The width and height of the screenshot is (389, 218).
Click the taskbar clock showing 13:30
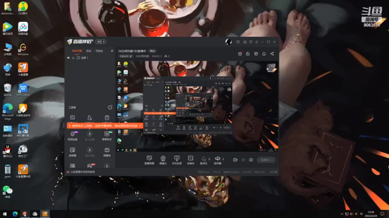pyautogui.click(x=371, y=214)
